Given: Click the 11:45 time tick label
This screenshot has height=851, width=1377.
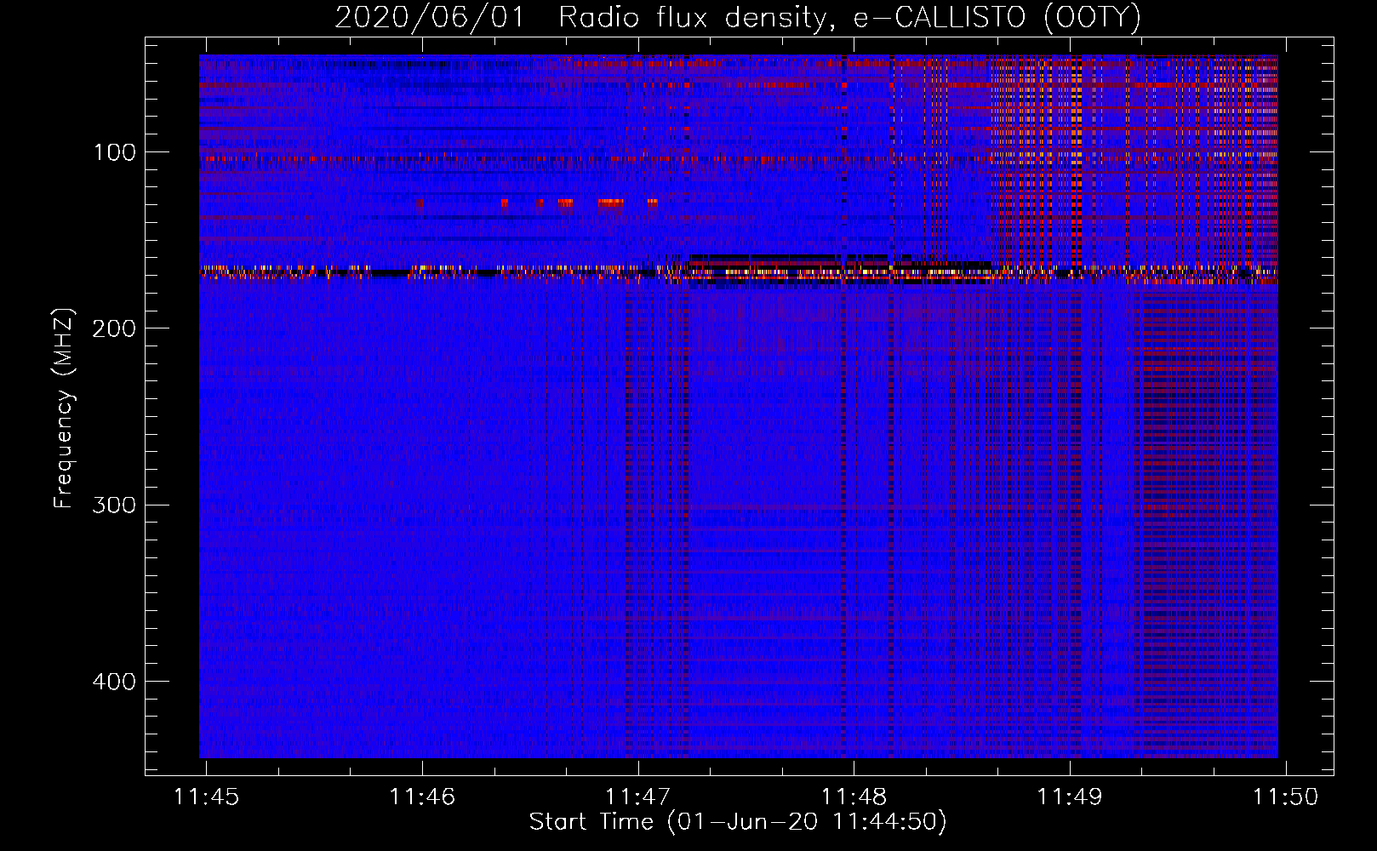Looking at the screenshot, I should click(207, 797).
